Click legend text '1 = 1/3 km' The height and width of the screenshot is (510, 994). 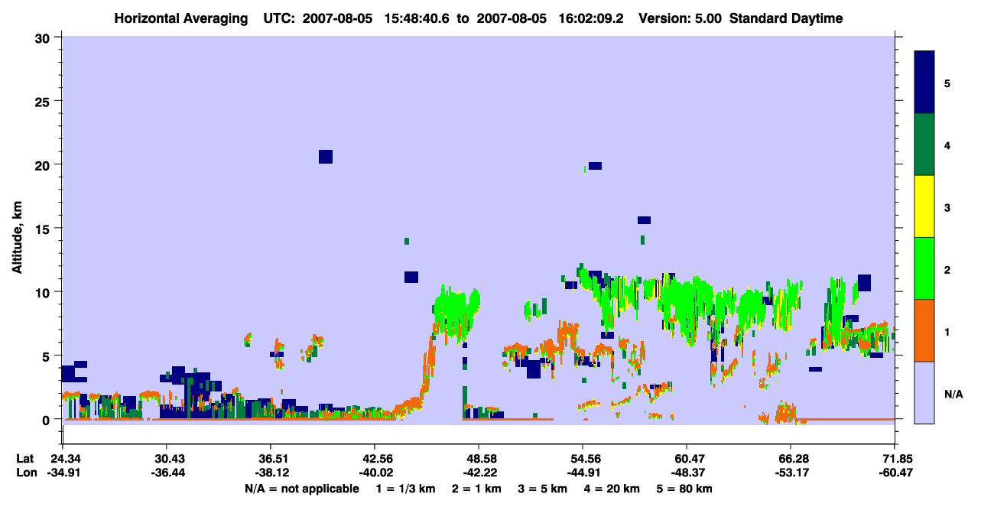[405, 489]
